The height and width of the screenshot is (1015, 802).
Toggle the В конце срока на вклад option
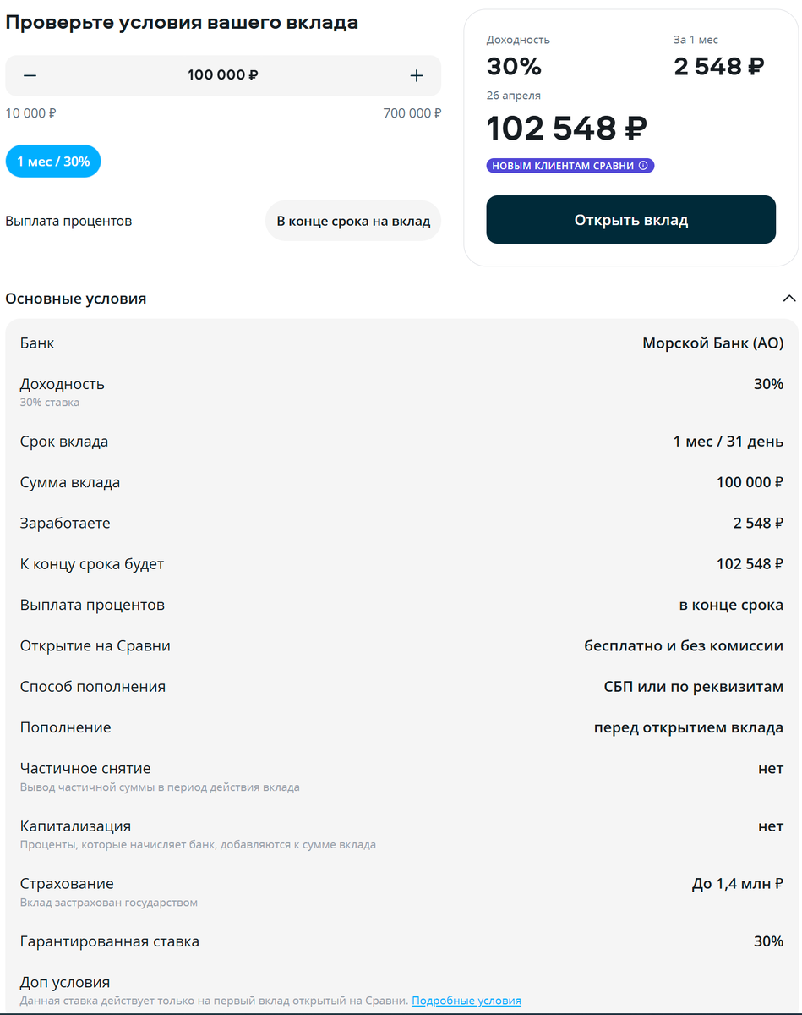pyautogui.click(x=353, y=221)
